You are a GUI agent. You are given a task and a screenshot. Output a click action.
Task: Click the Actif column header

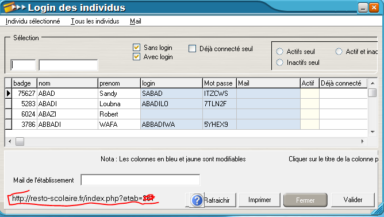tap(309, 83)
